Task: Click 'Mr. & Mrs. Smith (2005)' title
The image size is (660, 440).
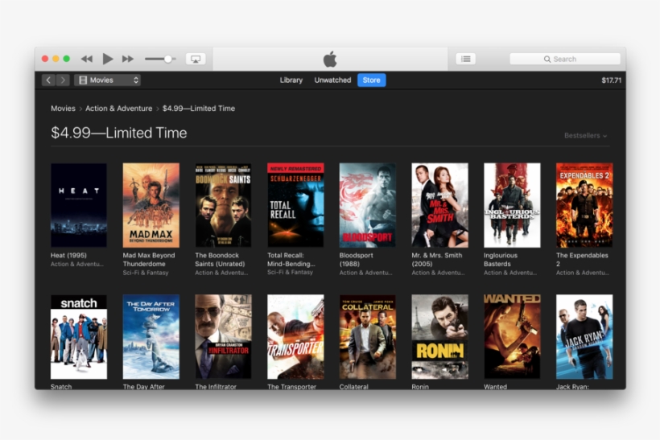Action: pos(437,260)
